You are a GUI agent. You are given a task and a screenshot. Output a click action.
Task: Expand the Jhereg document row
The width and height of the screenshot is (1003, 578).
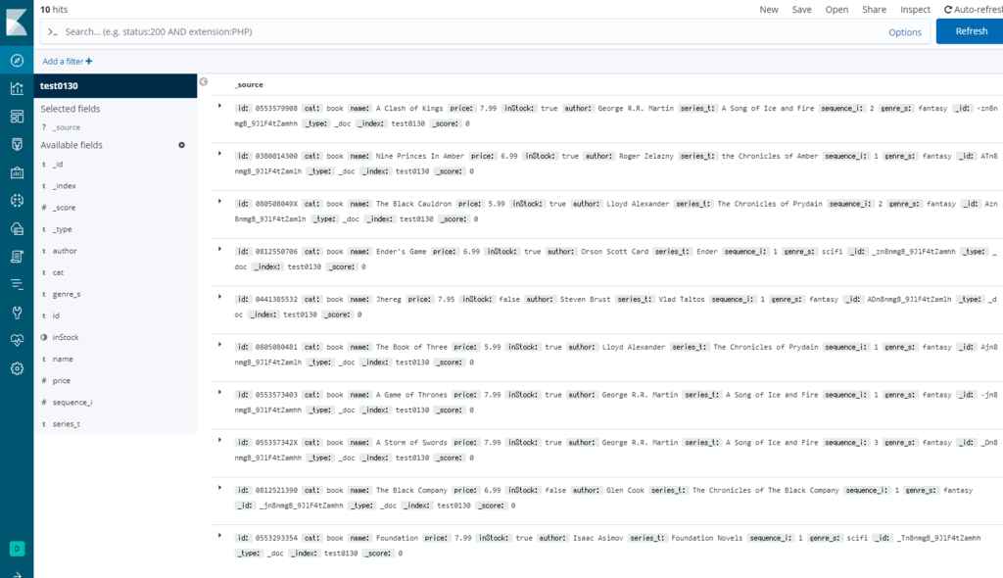219,297
